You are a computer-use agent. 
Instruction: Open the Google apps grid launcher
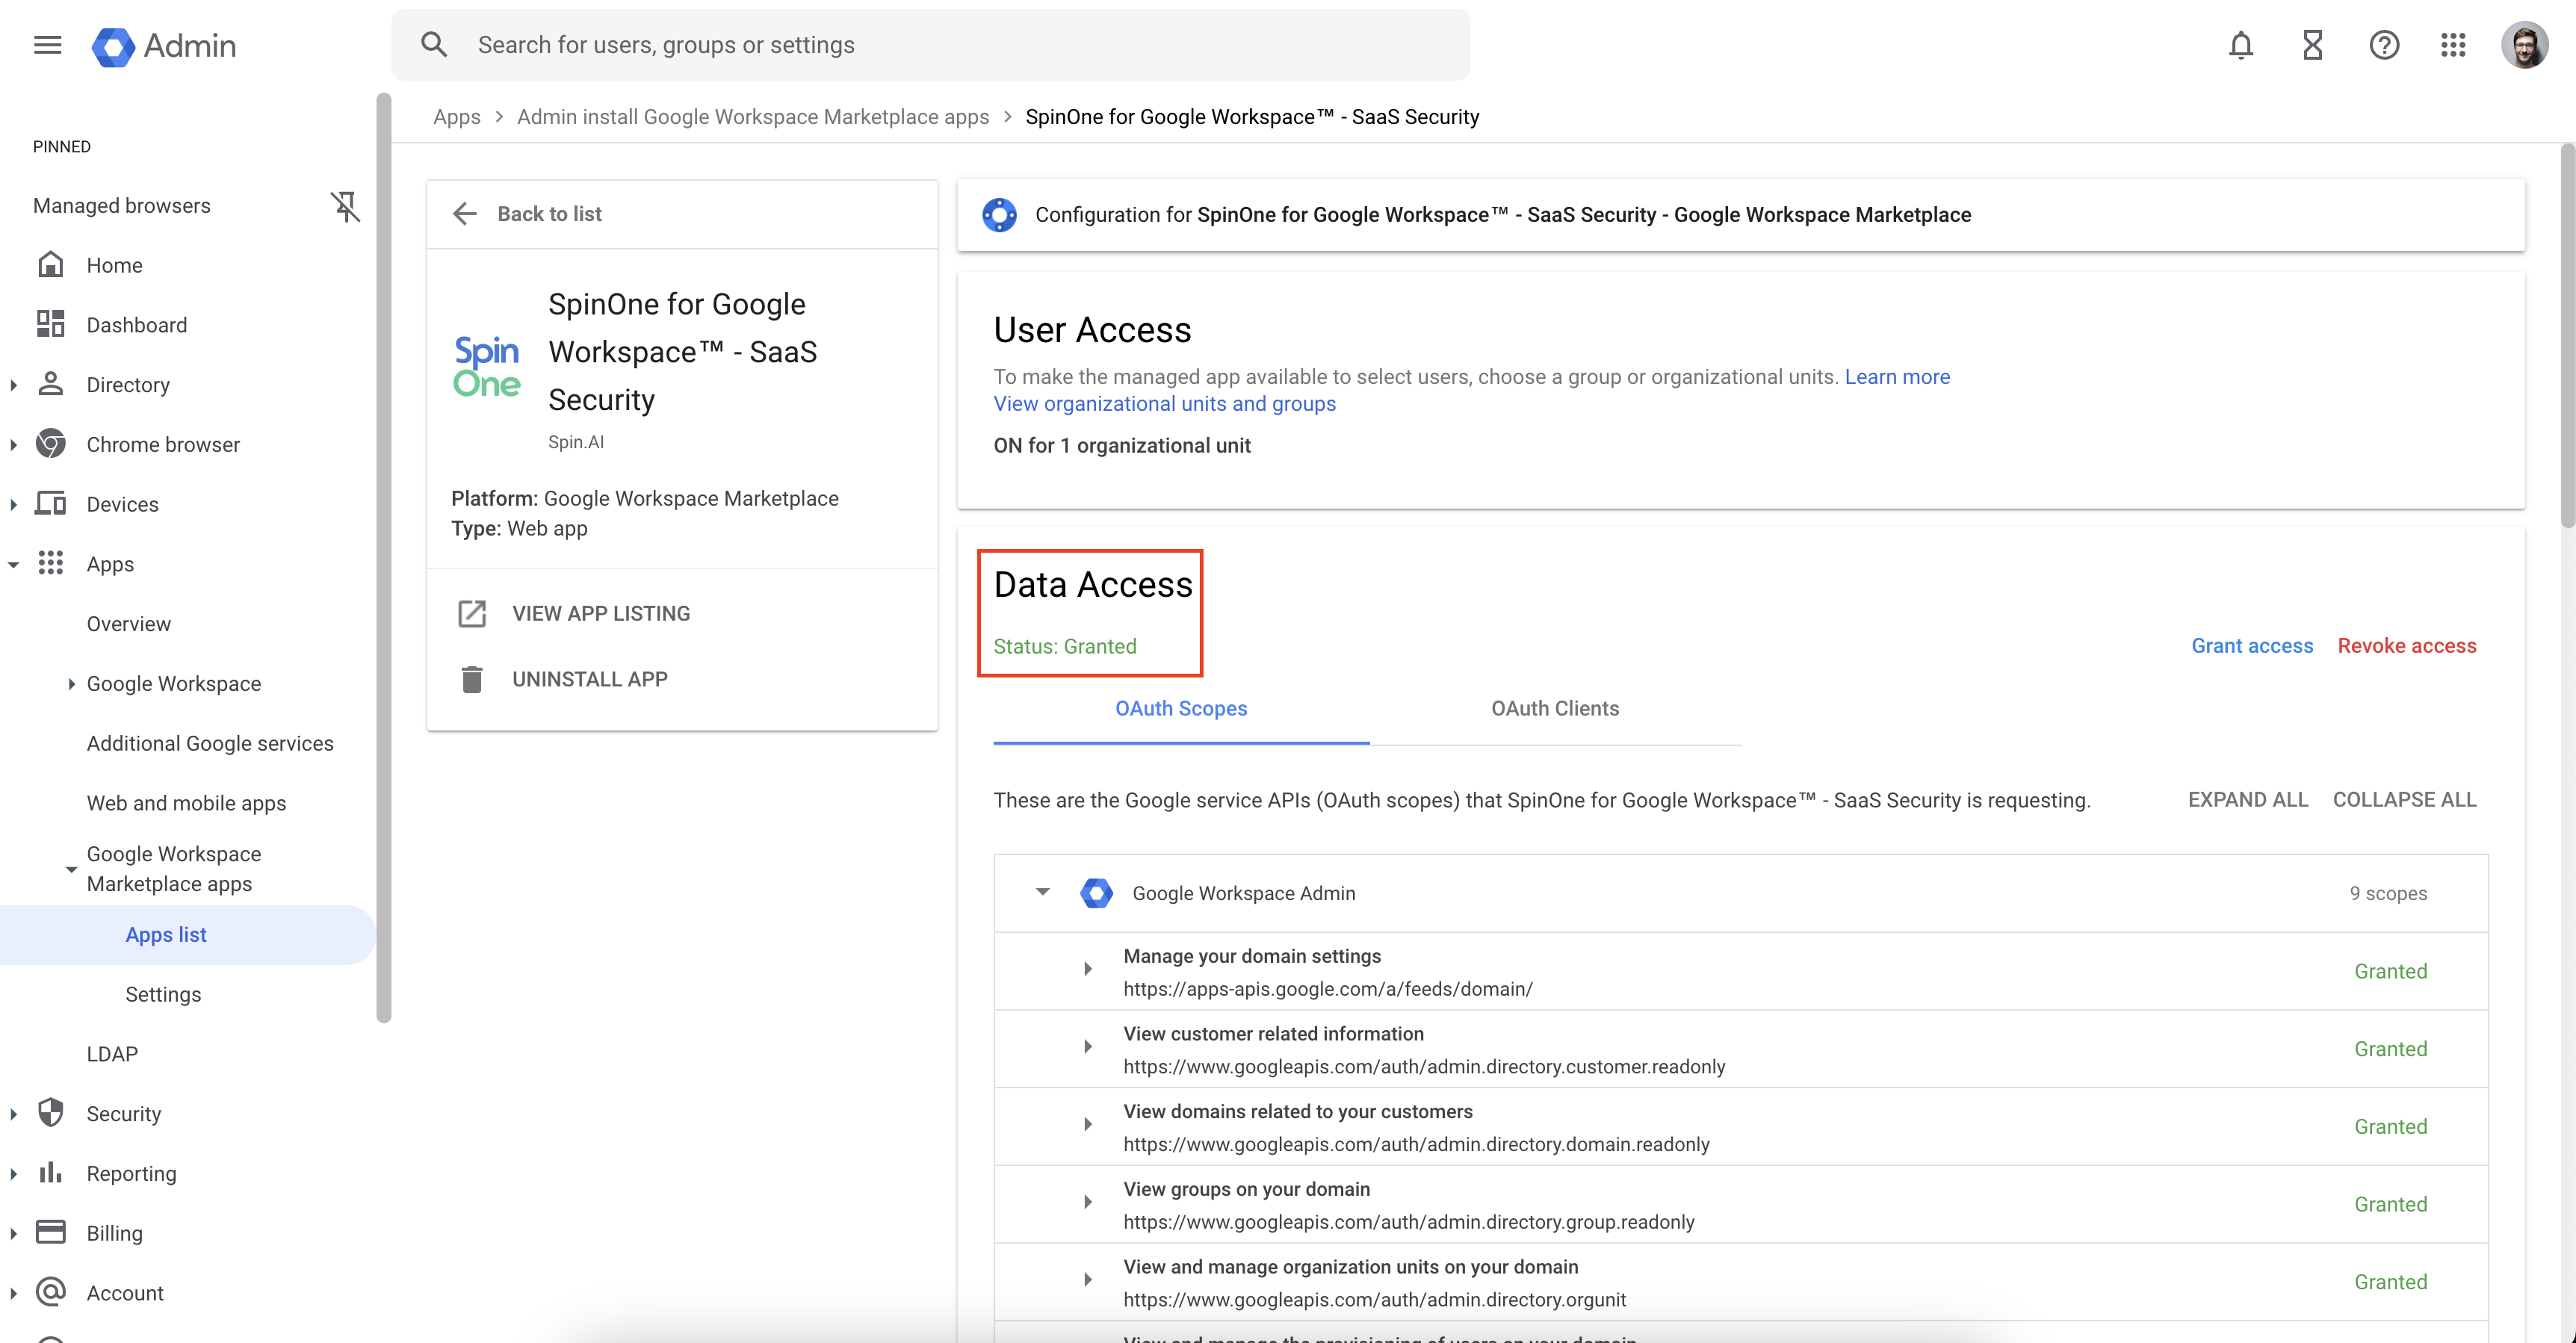click(x=2453, y=45)
